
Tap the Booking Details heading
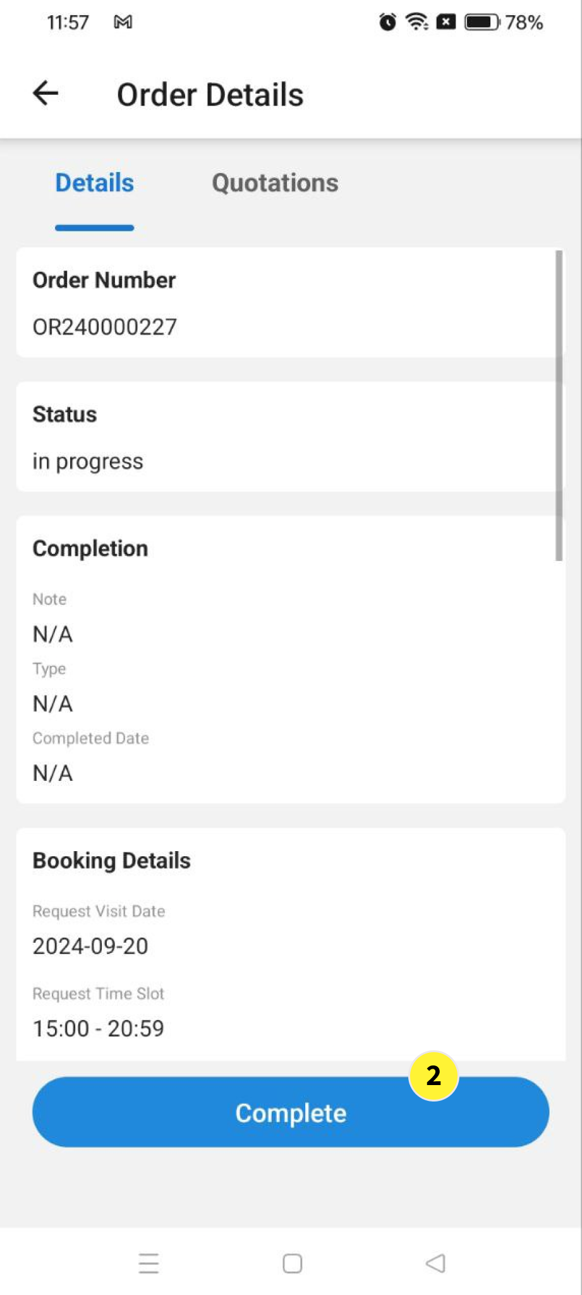pos(112,861)
